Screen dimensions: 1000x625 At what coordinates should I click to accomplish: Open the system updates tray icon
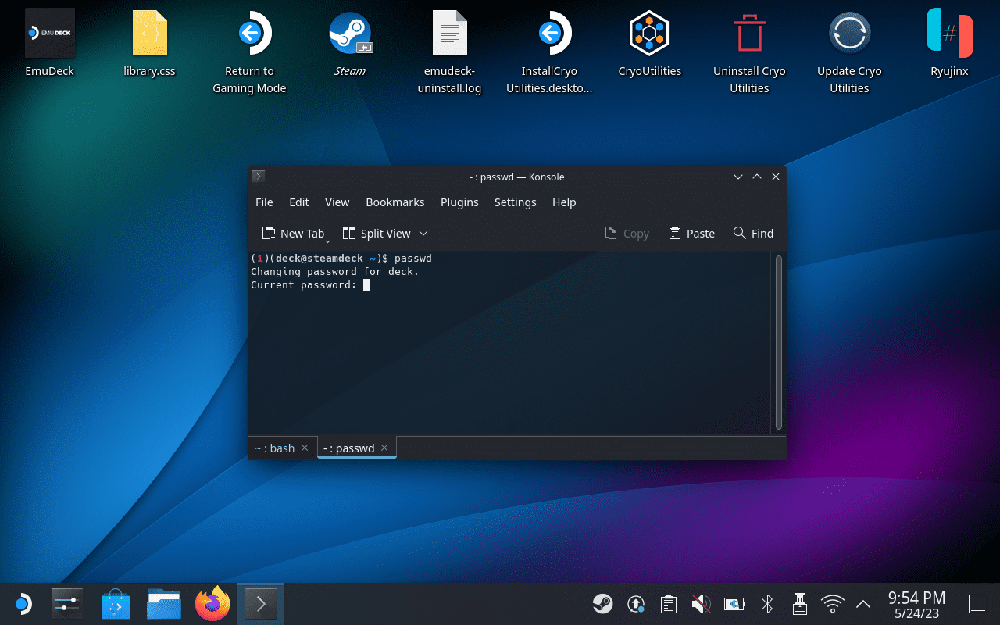[x=636, y=604]
